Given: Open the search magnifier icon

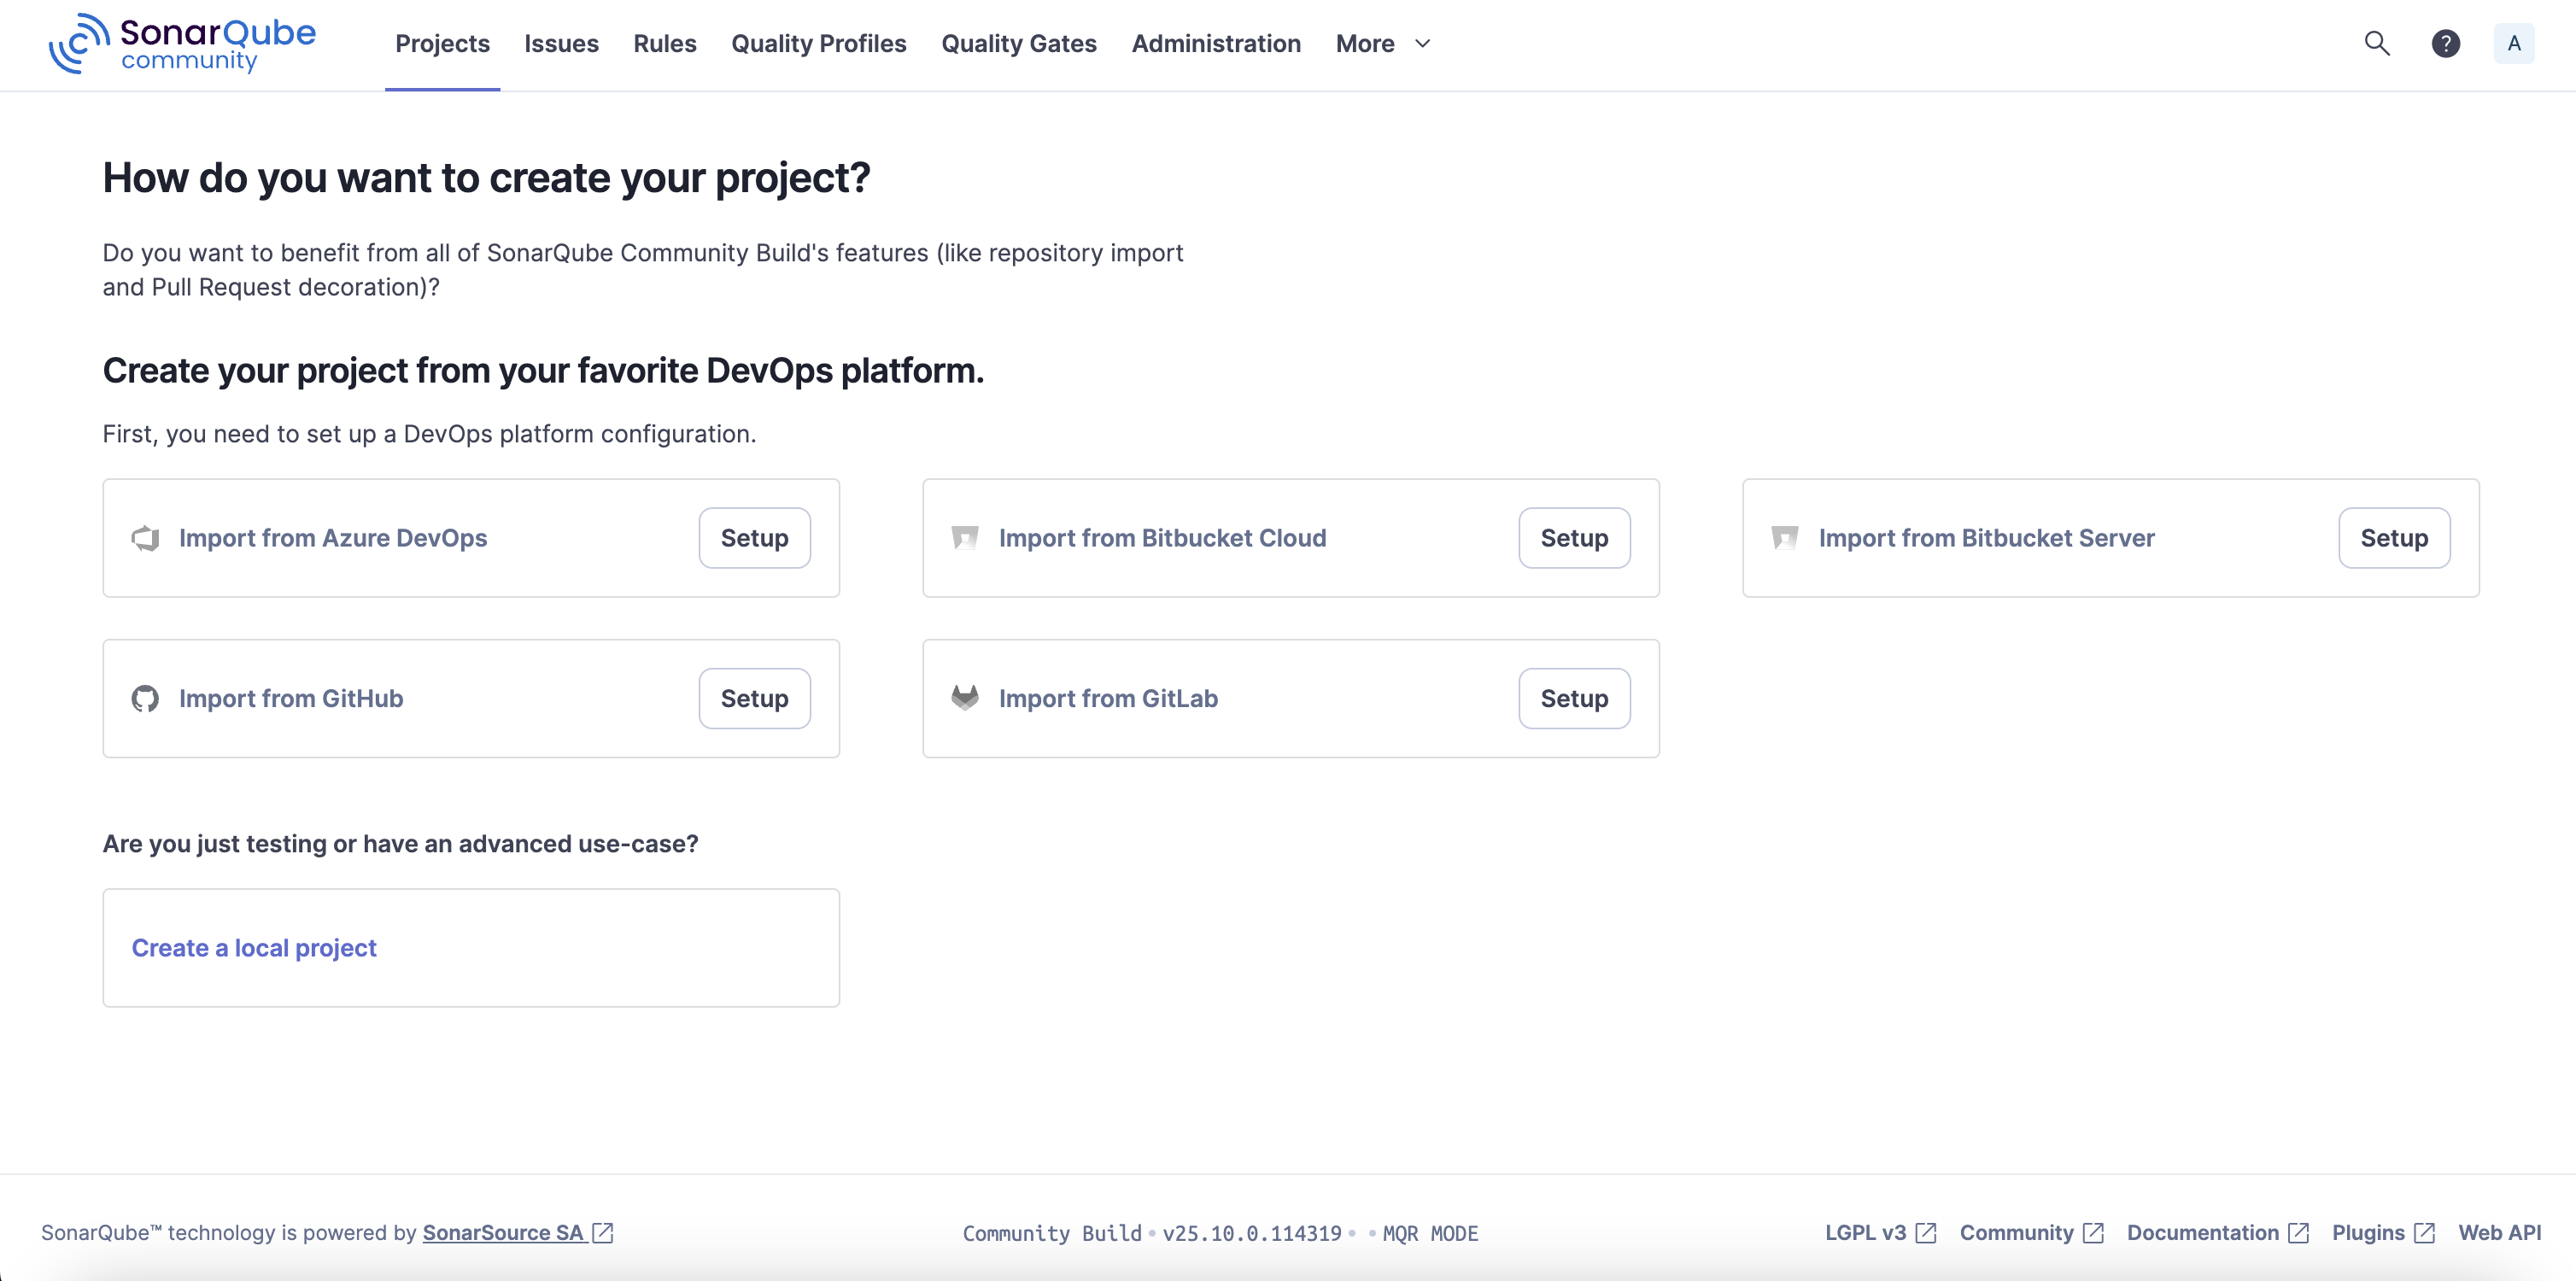Looking at the screenshot, I should click(2376, 44).
